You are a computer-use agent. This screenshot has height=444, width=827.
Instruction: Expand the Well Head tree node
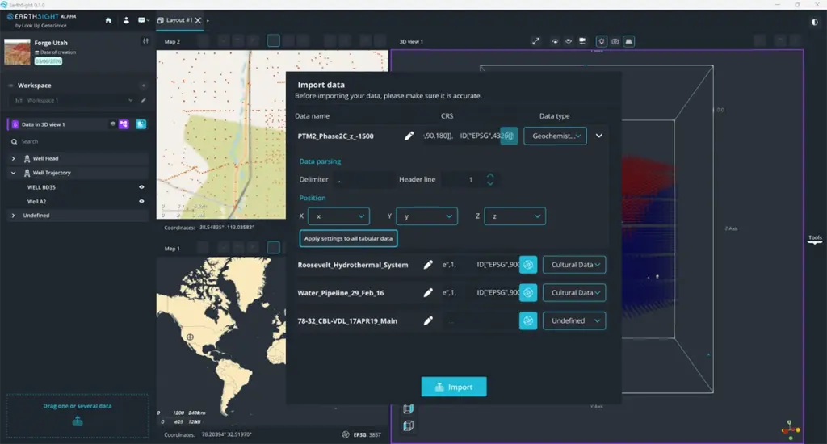coord(13,159)
